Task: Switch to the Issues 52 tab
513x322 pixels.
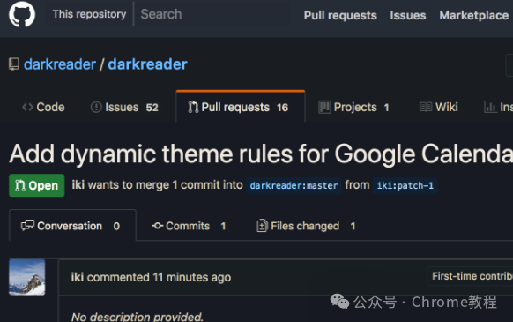Action: click(x=124, y=107)
